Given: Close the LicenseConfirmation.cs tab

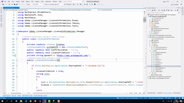Looking at the screenshot, I should pos(18,8).
